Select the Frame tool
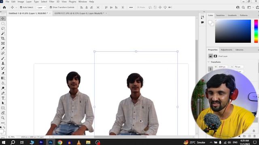 pyautogui.click(x=3, y=43)
